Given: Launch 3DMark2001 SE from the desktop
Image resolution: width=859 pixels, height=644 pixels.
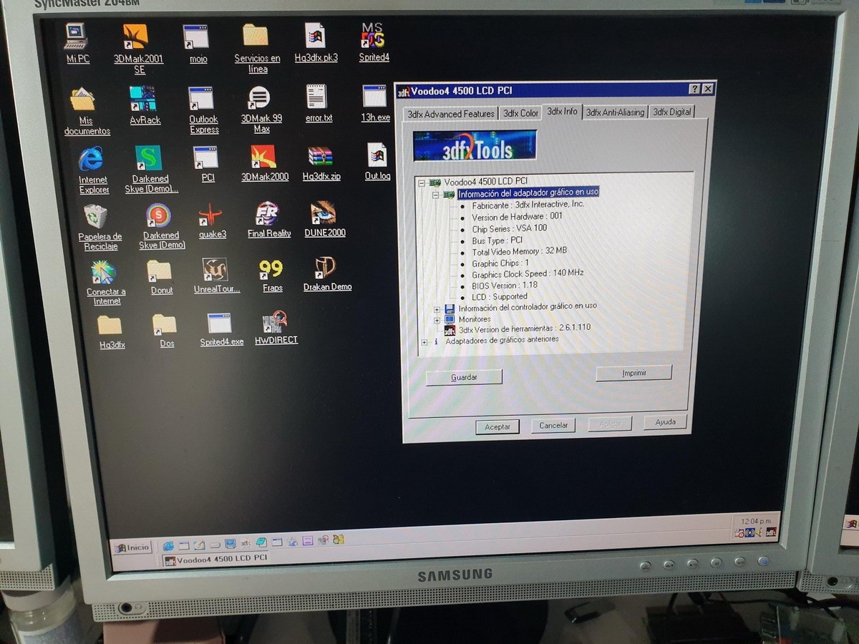Looking at the screenshot, I should tap(136, 37).
